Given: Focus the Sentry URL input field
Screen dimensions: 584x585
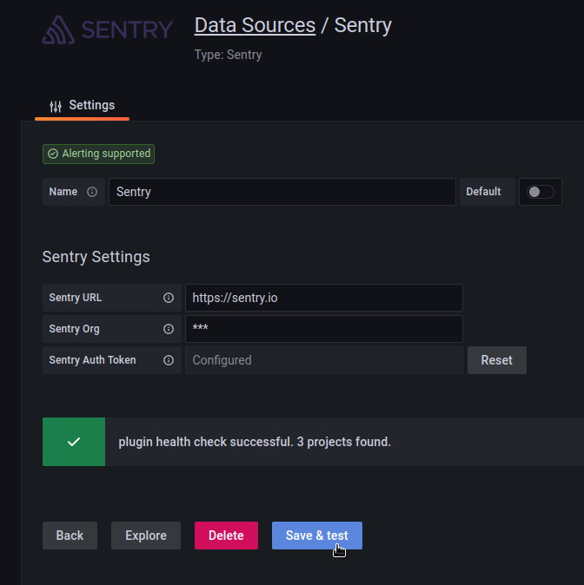Looking at the screenshot, I should pyautogui.click(x=324, y=298).
